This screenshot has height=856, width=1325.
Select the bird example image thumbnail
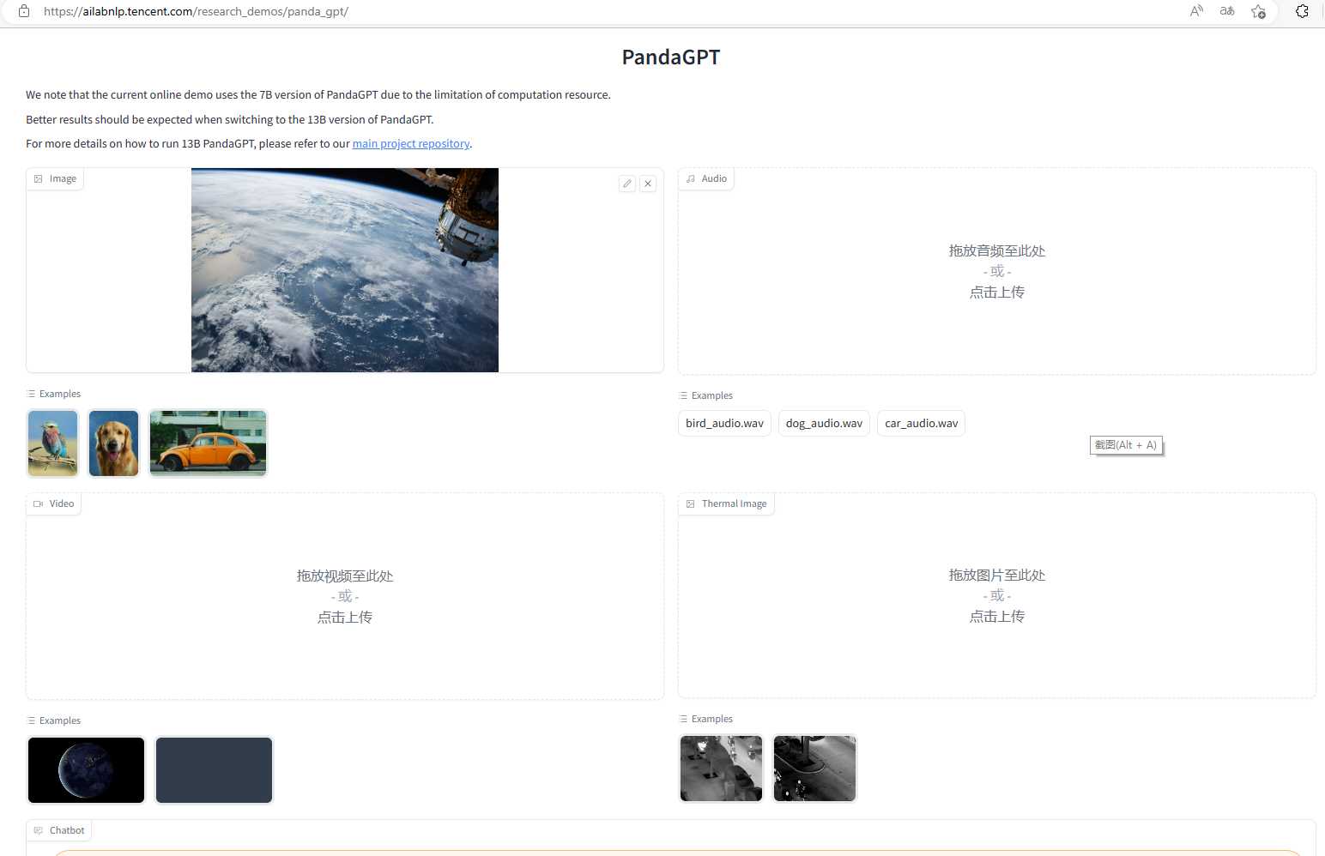point(52,443)
